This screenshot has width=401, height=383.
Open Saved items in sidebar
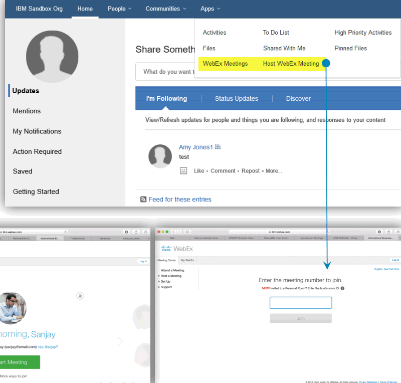pyautogui.click(x=23, y=171)
